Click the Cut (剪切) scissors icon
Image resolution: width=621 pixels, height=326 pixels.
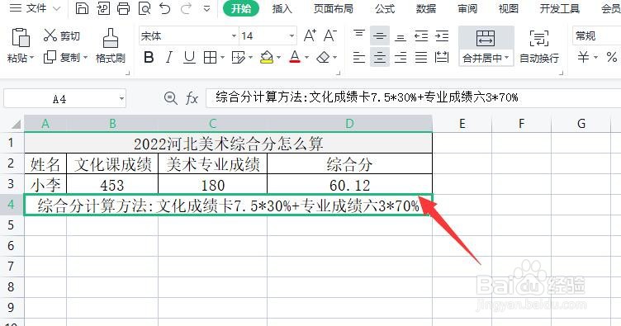click(x=50, y=35)
